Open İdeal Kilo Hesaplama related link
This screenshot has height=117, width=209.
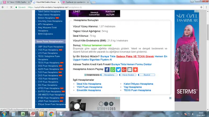pos(89,84)
